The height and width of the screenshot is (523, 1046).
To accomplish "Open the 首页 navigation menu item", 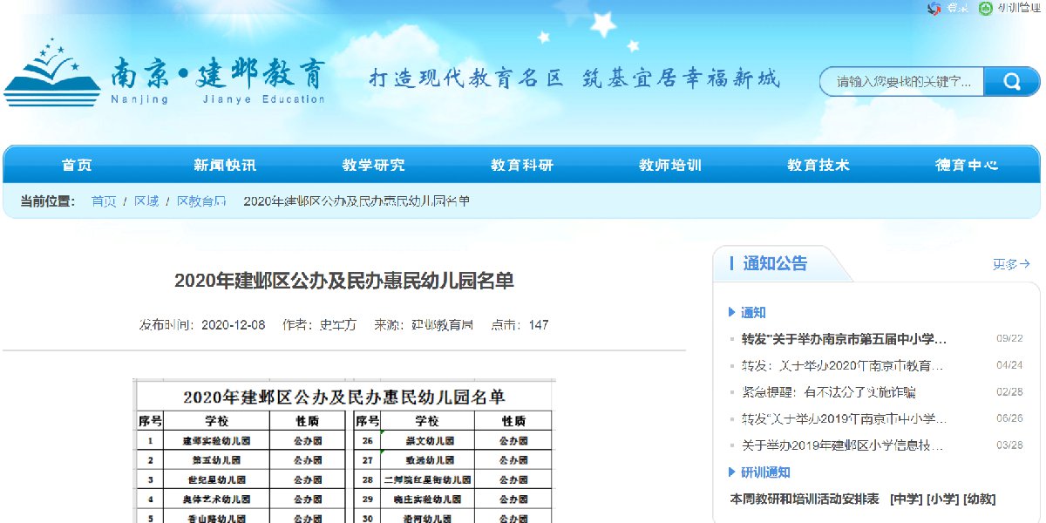I will point(77,165).
